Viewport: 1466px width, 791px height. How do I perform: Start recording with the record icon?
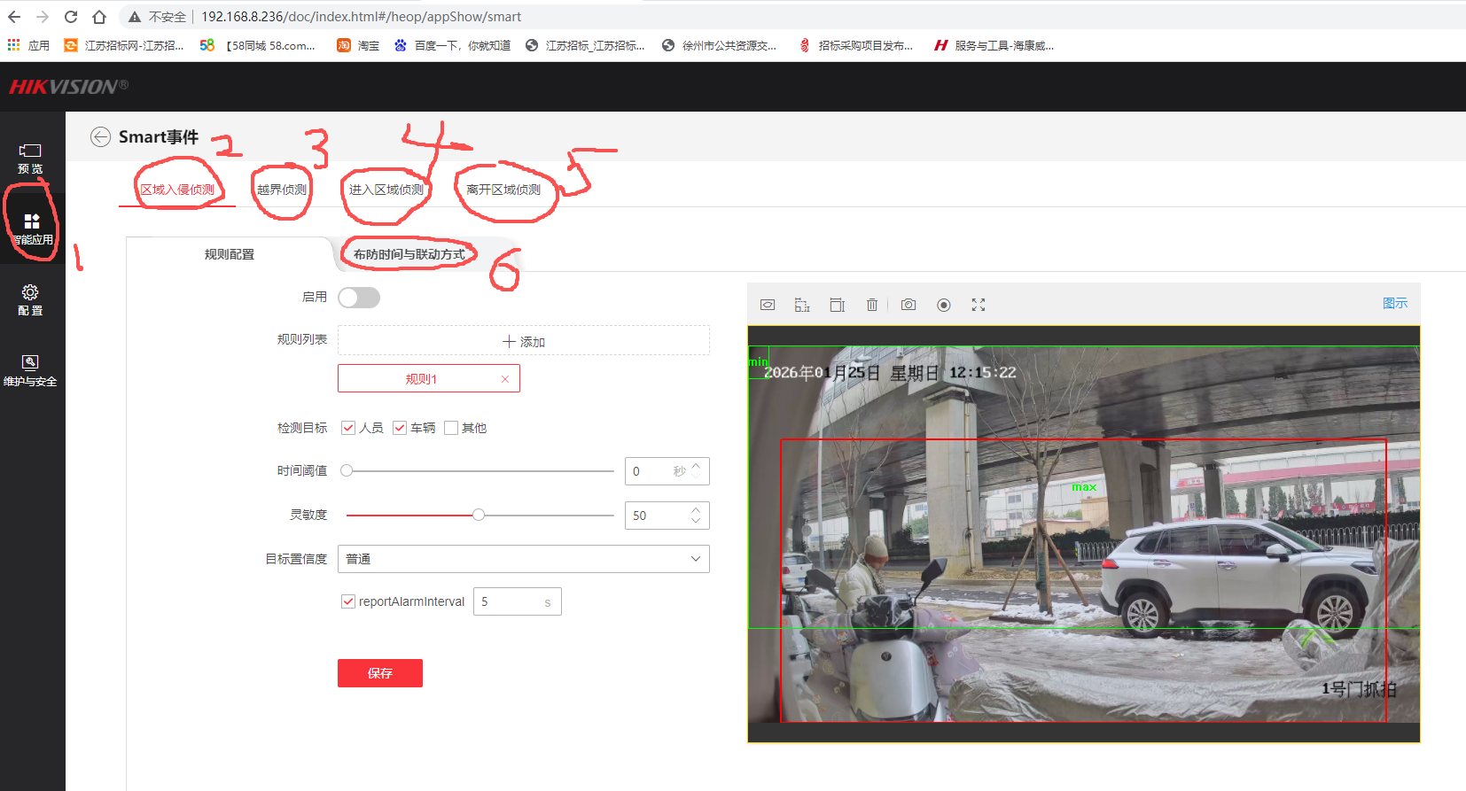pos(944,305)
